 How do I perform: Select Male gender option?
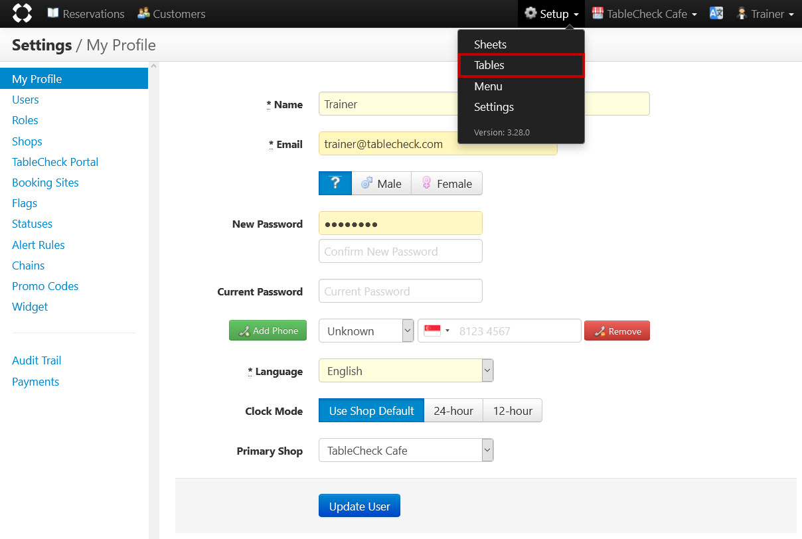click(381, 183)
